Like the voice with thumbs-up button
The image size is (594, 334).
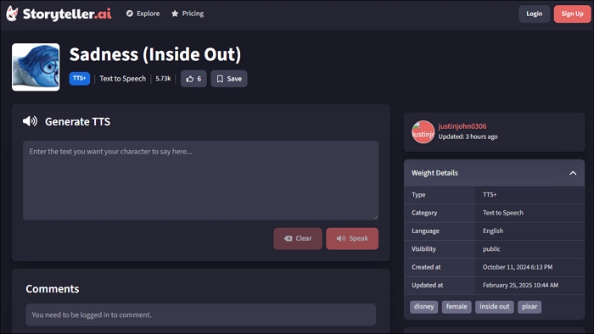193,79
